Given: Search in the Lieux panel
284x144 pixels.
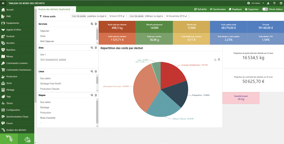Looking at the screenshot, I should [92, 71].
